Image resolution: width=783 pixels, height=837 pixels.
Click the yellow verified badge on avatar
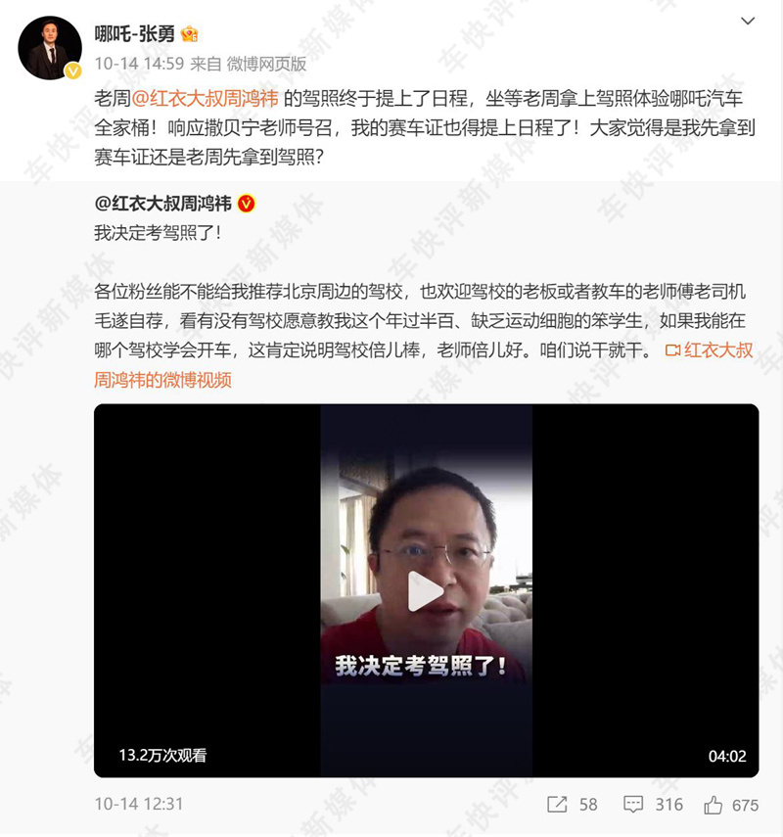point(73,70)
